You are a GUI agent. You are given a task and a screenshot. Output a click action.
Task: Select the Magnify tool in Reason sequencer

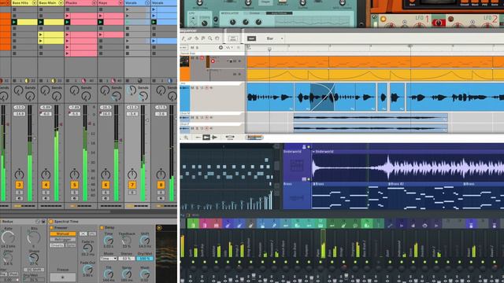coord(210,39)
